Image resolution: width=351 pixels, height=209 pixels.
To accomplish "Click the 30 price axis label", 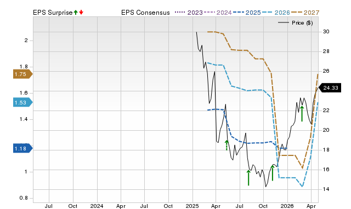I will (326, 32).
